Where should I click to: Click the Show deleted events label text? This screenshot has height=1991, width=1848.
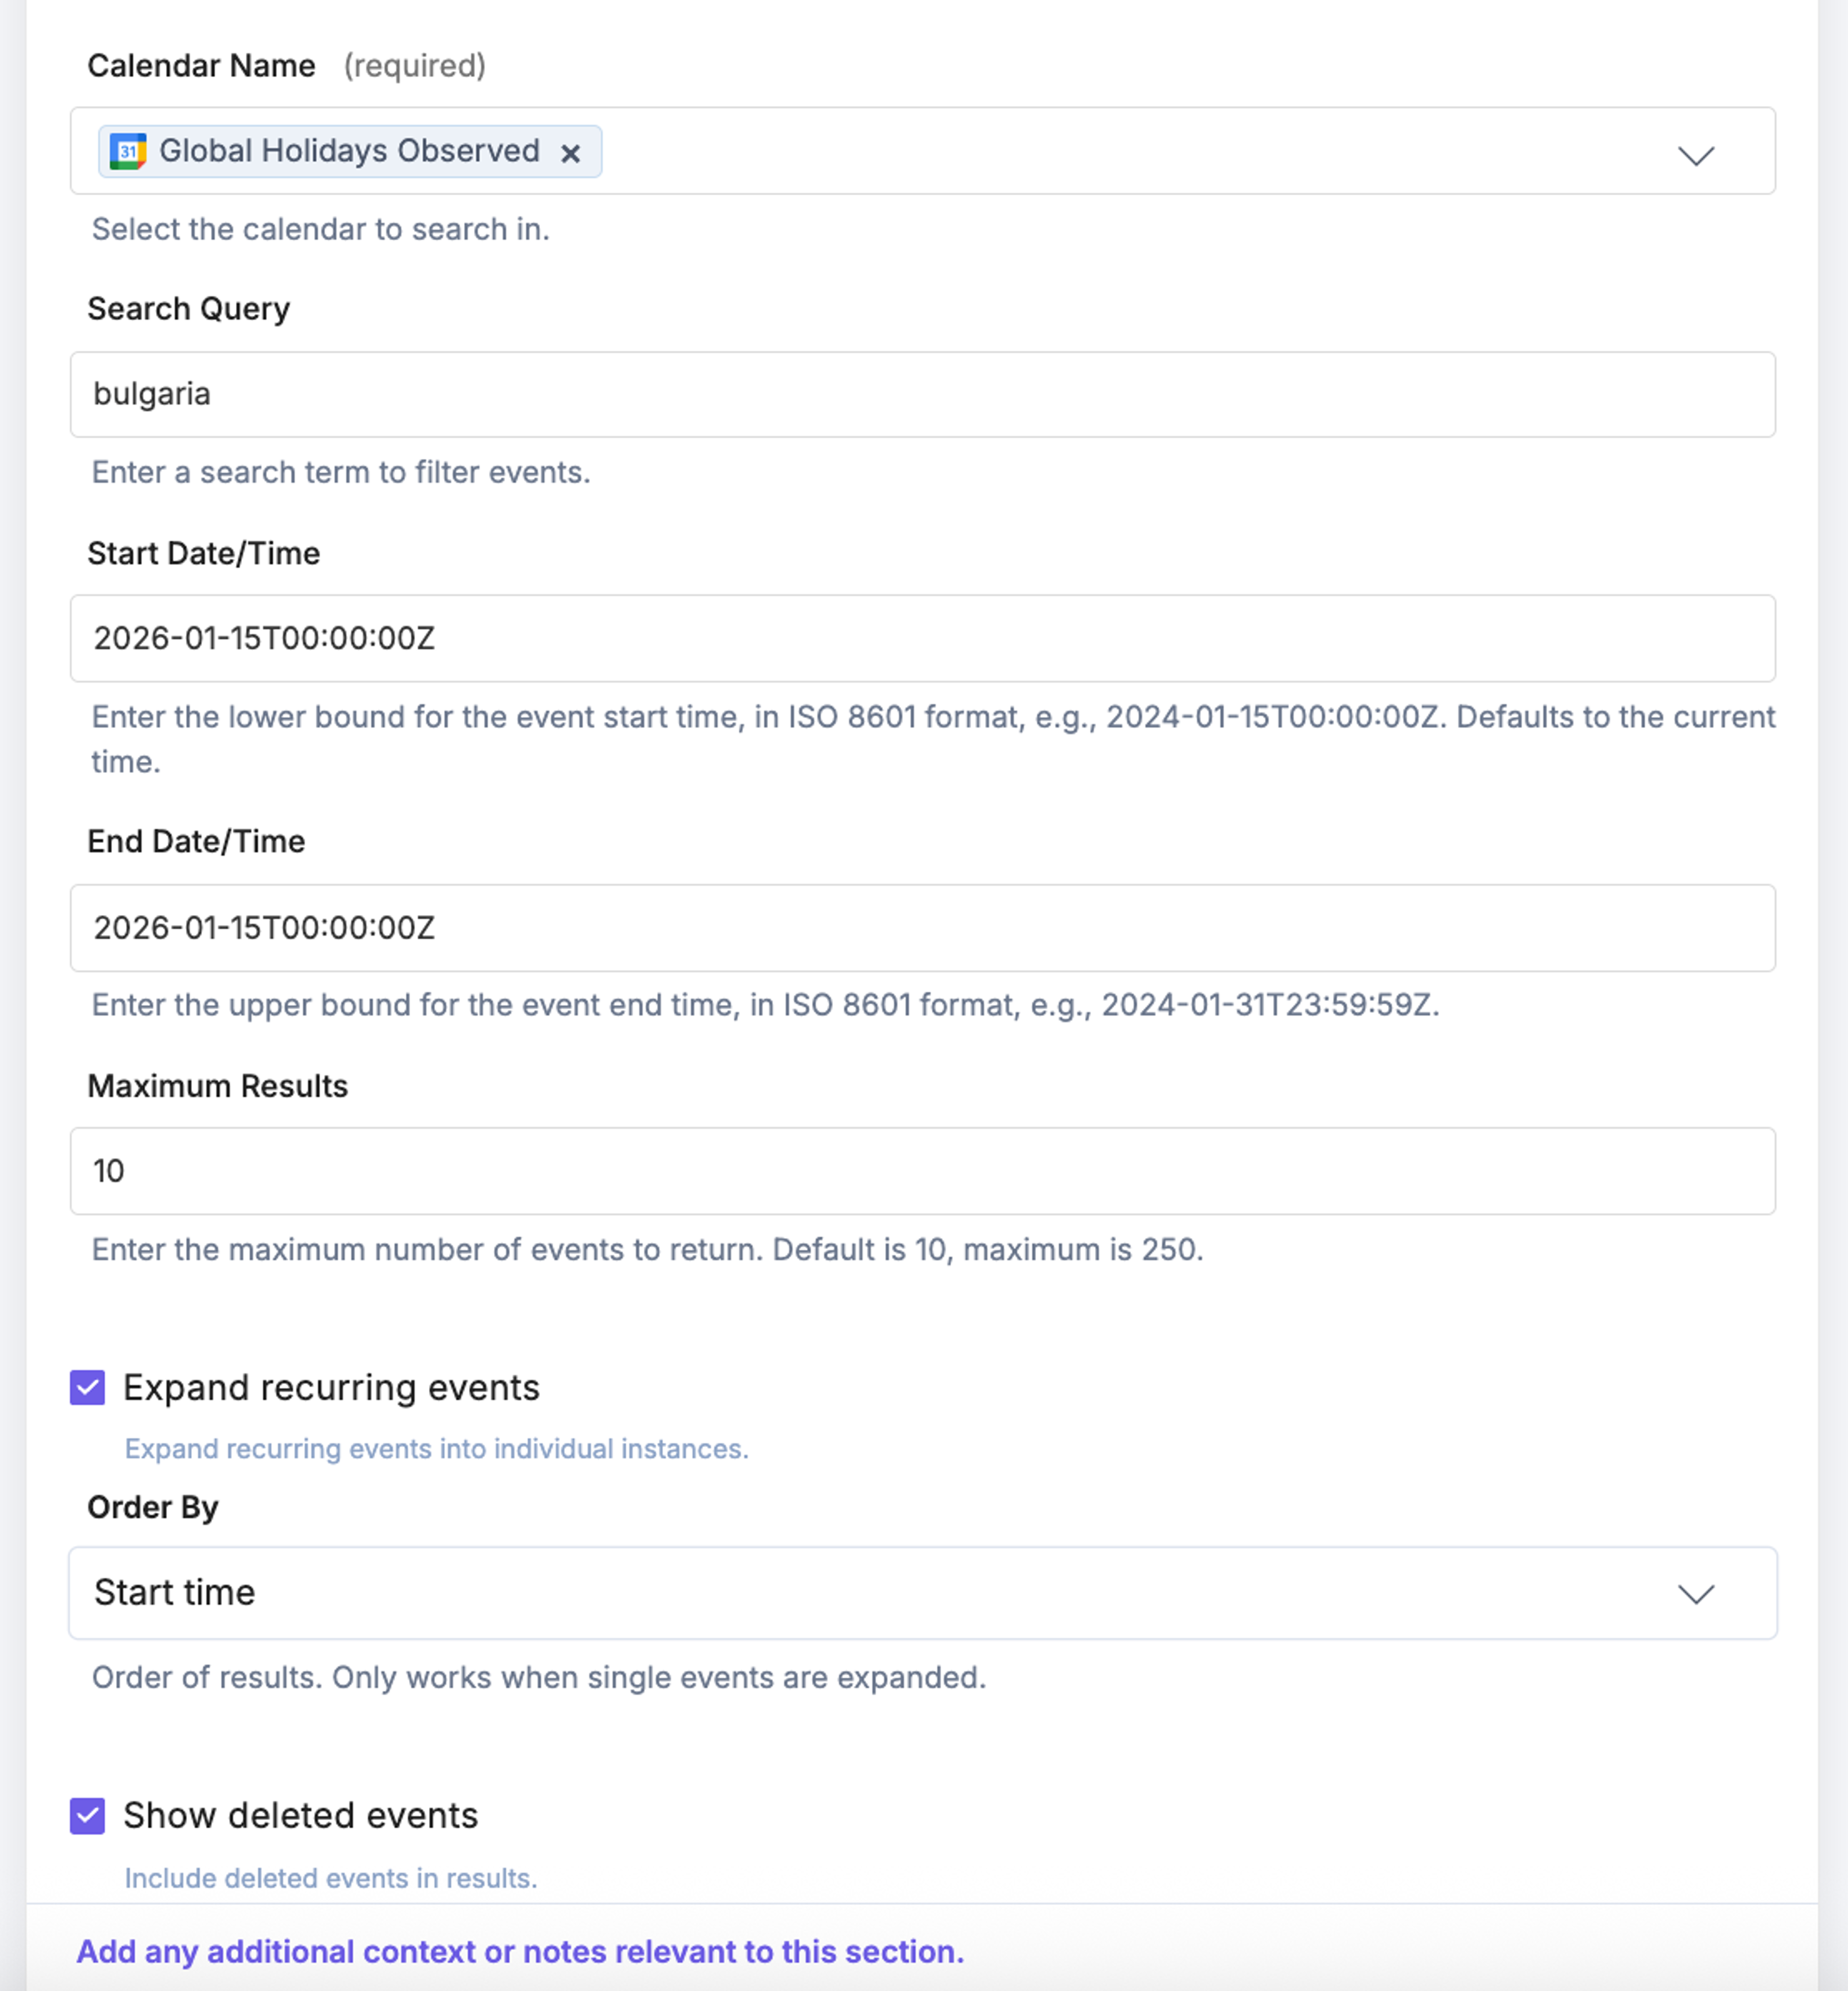click(301, 1815)
